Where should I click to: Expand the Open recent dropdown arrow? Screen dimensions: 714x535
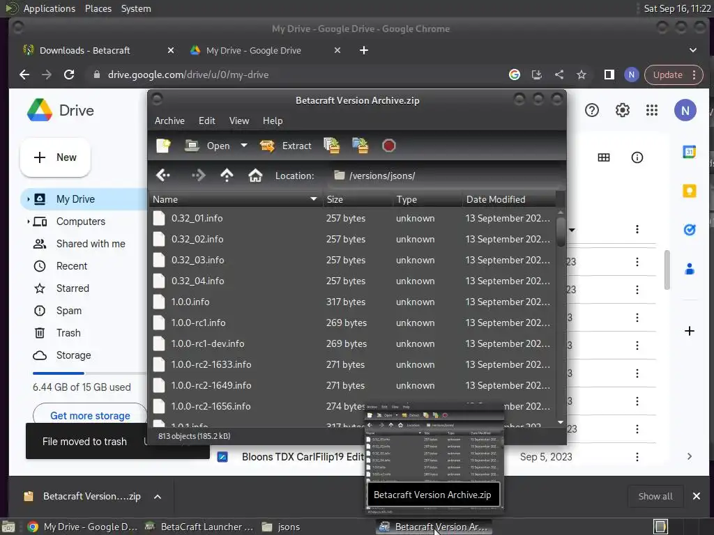(x=244, y=146)
